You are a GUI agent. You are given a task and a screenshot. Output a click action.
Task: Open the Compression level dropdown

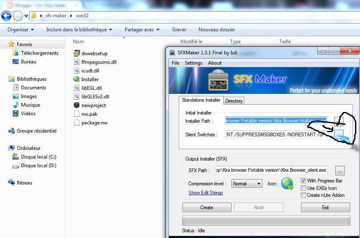[247, 184]
